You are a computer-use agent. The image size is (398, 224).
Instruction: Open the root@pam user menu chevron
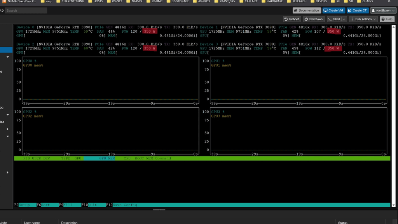click(394, 10)
